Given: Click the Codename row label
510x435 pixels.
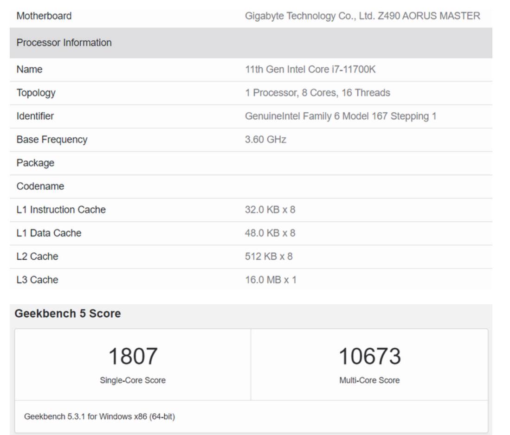Looking at the screenshot, I should (40, 186).
